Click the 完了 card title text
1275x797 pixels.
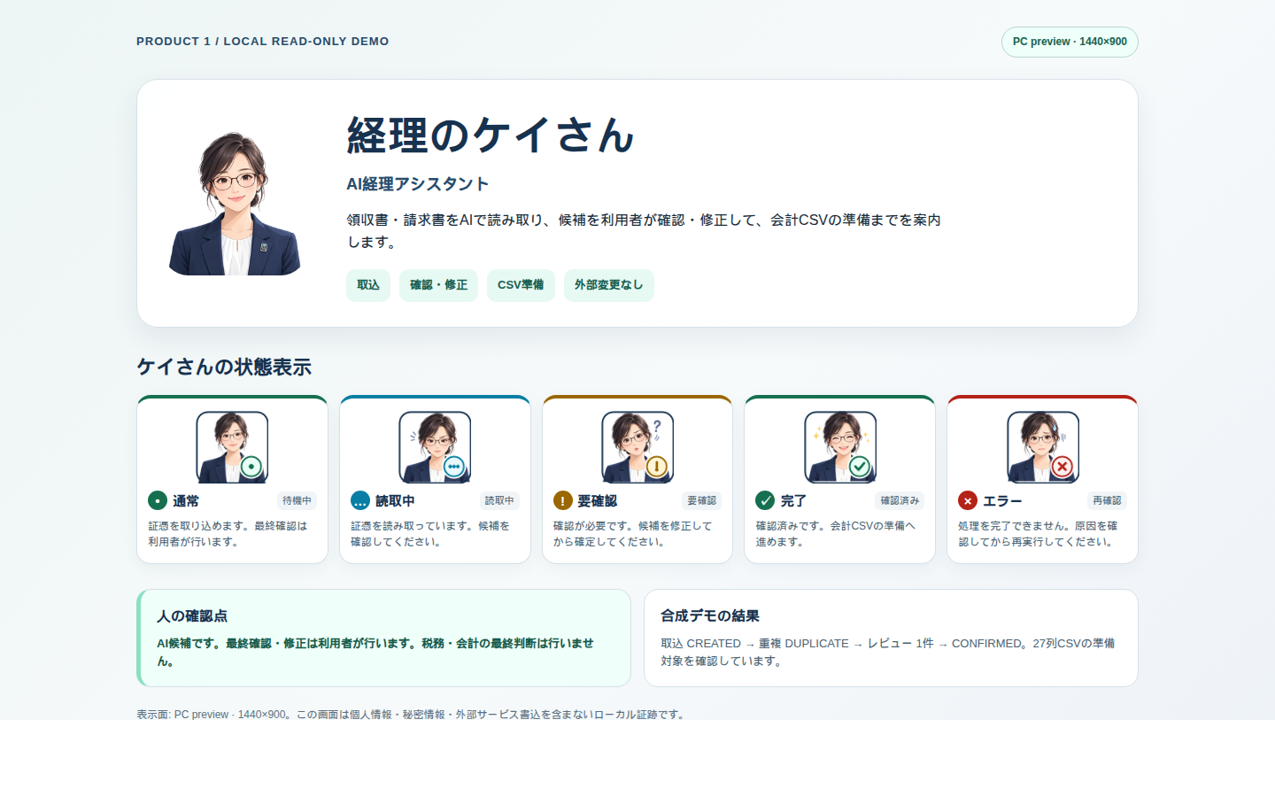click(x=793, y=501)
